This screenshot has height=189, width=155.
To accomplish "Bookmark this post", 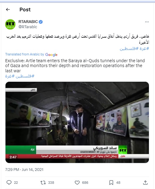I will [x=111, y=183].
